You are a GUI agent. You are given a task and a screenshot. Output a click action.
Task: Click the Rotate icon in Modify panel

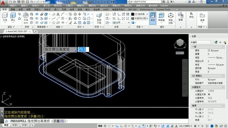point(79,18)
